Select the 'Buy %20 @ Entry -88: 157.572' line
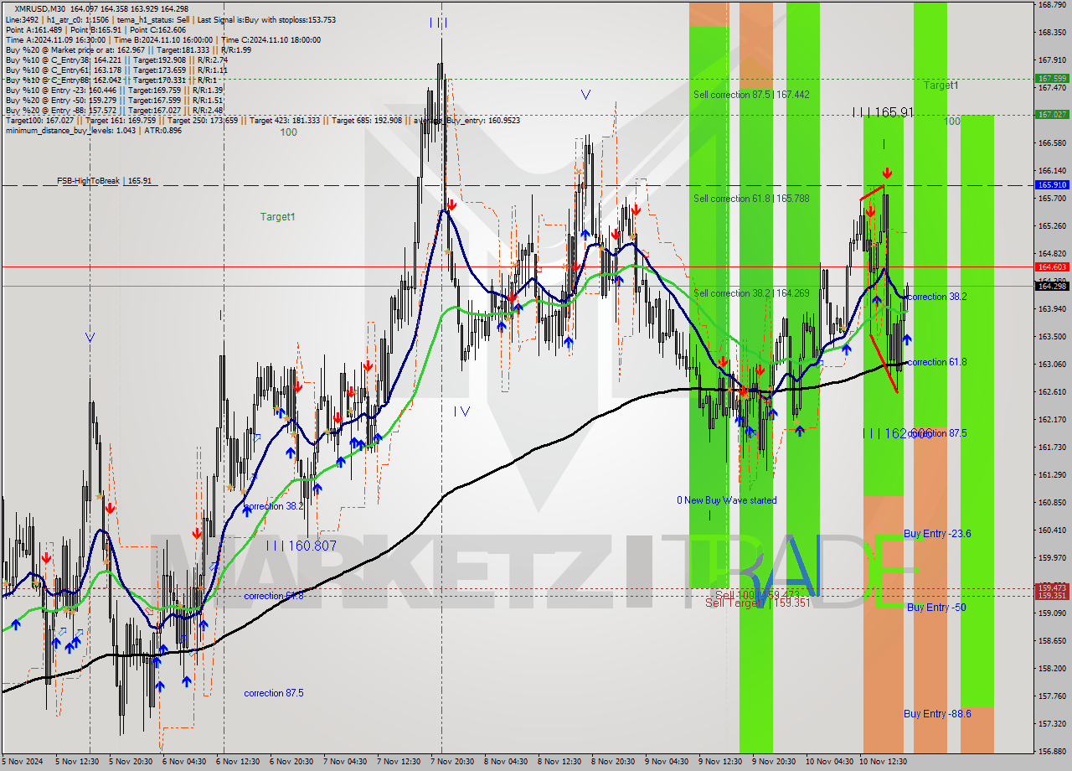 (114, 110)
